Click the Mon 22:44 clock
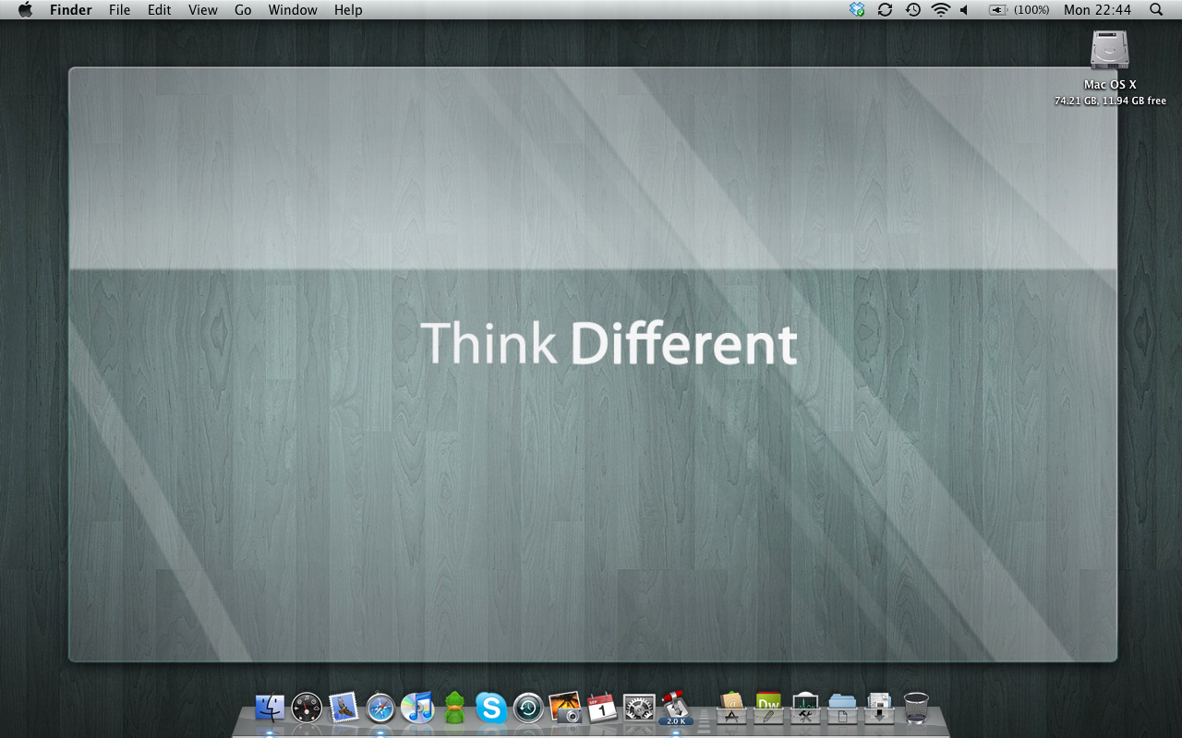 click(x=1097, y=10)
